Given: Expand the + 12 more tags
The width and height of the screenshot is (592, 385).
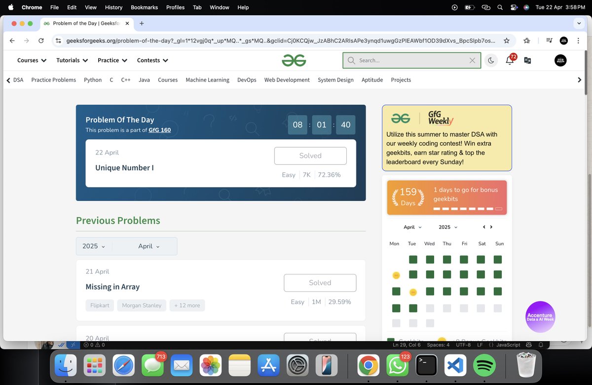Looking at the screenshot, I should tap(187, 306).
